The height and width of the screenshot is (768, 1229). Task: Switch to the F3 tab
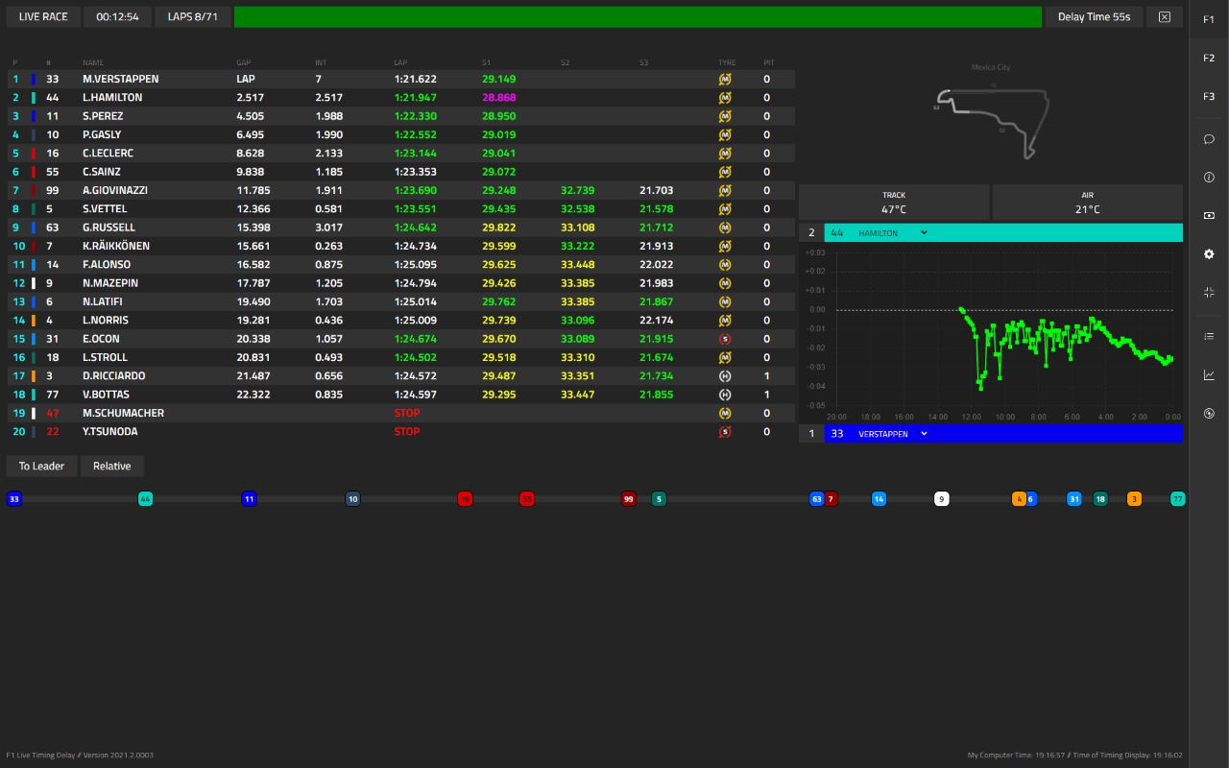coord(1209,96)
